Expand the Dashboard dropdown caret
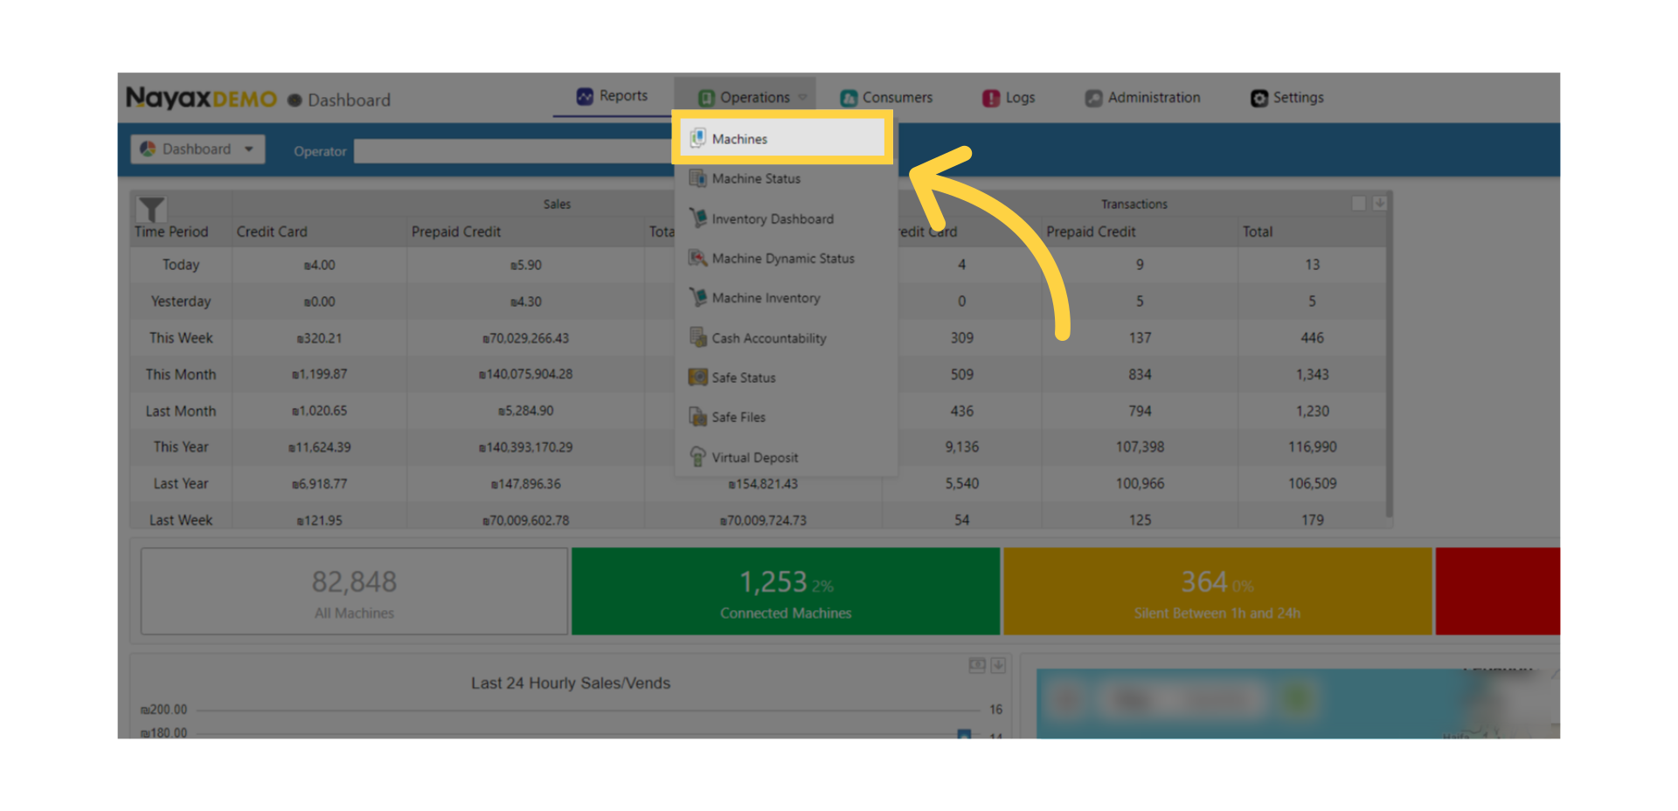The width and height of the screenshot is (1678, 811). pyautogui.click(x=249, y=149)
